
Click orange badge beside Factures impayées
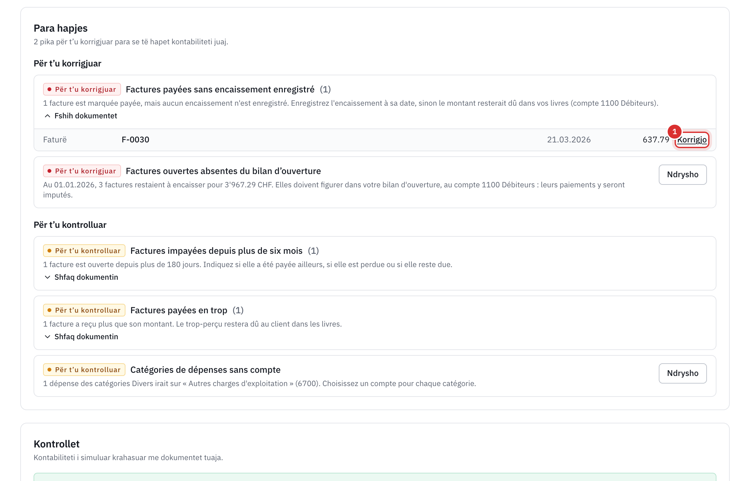[x=84, y=251]
